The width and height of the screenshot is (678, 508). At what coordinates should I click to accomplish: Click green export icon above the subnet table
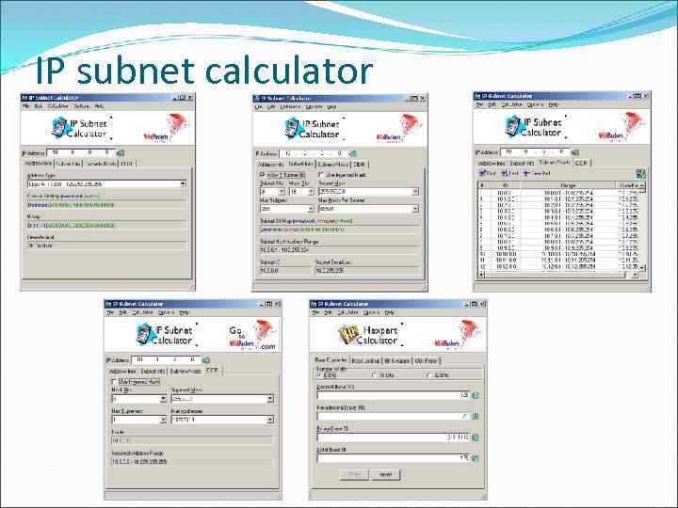[x=640, y=174]
